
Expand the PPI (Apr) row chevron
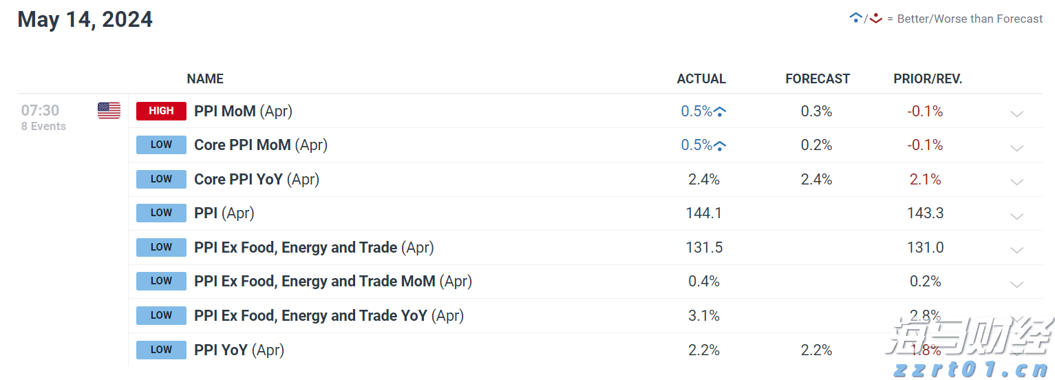click(x=1016, y=216)
